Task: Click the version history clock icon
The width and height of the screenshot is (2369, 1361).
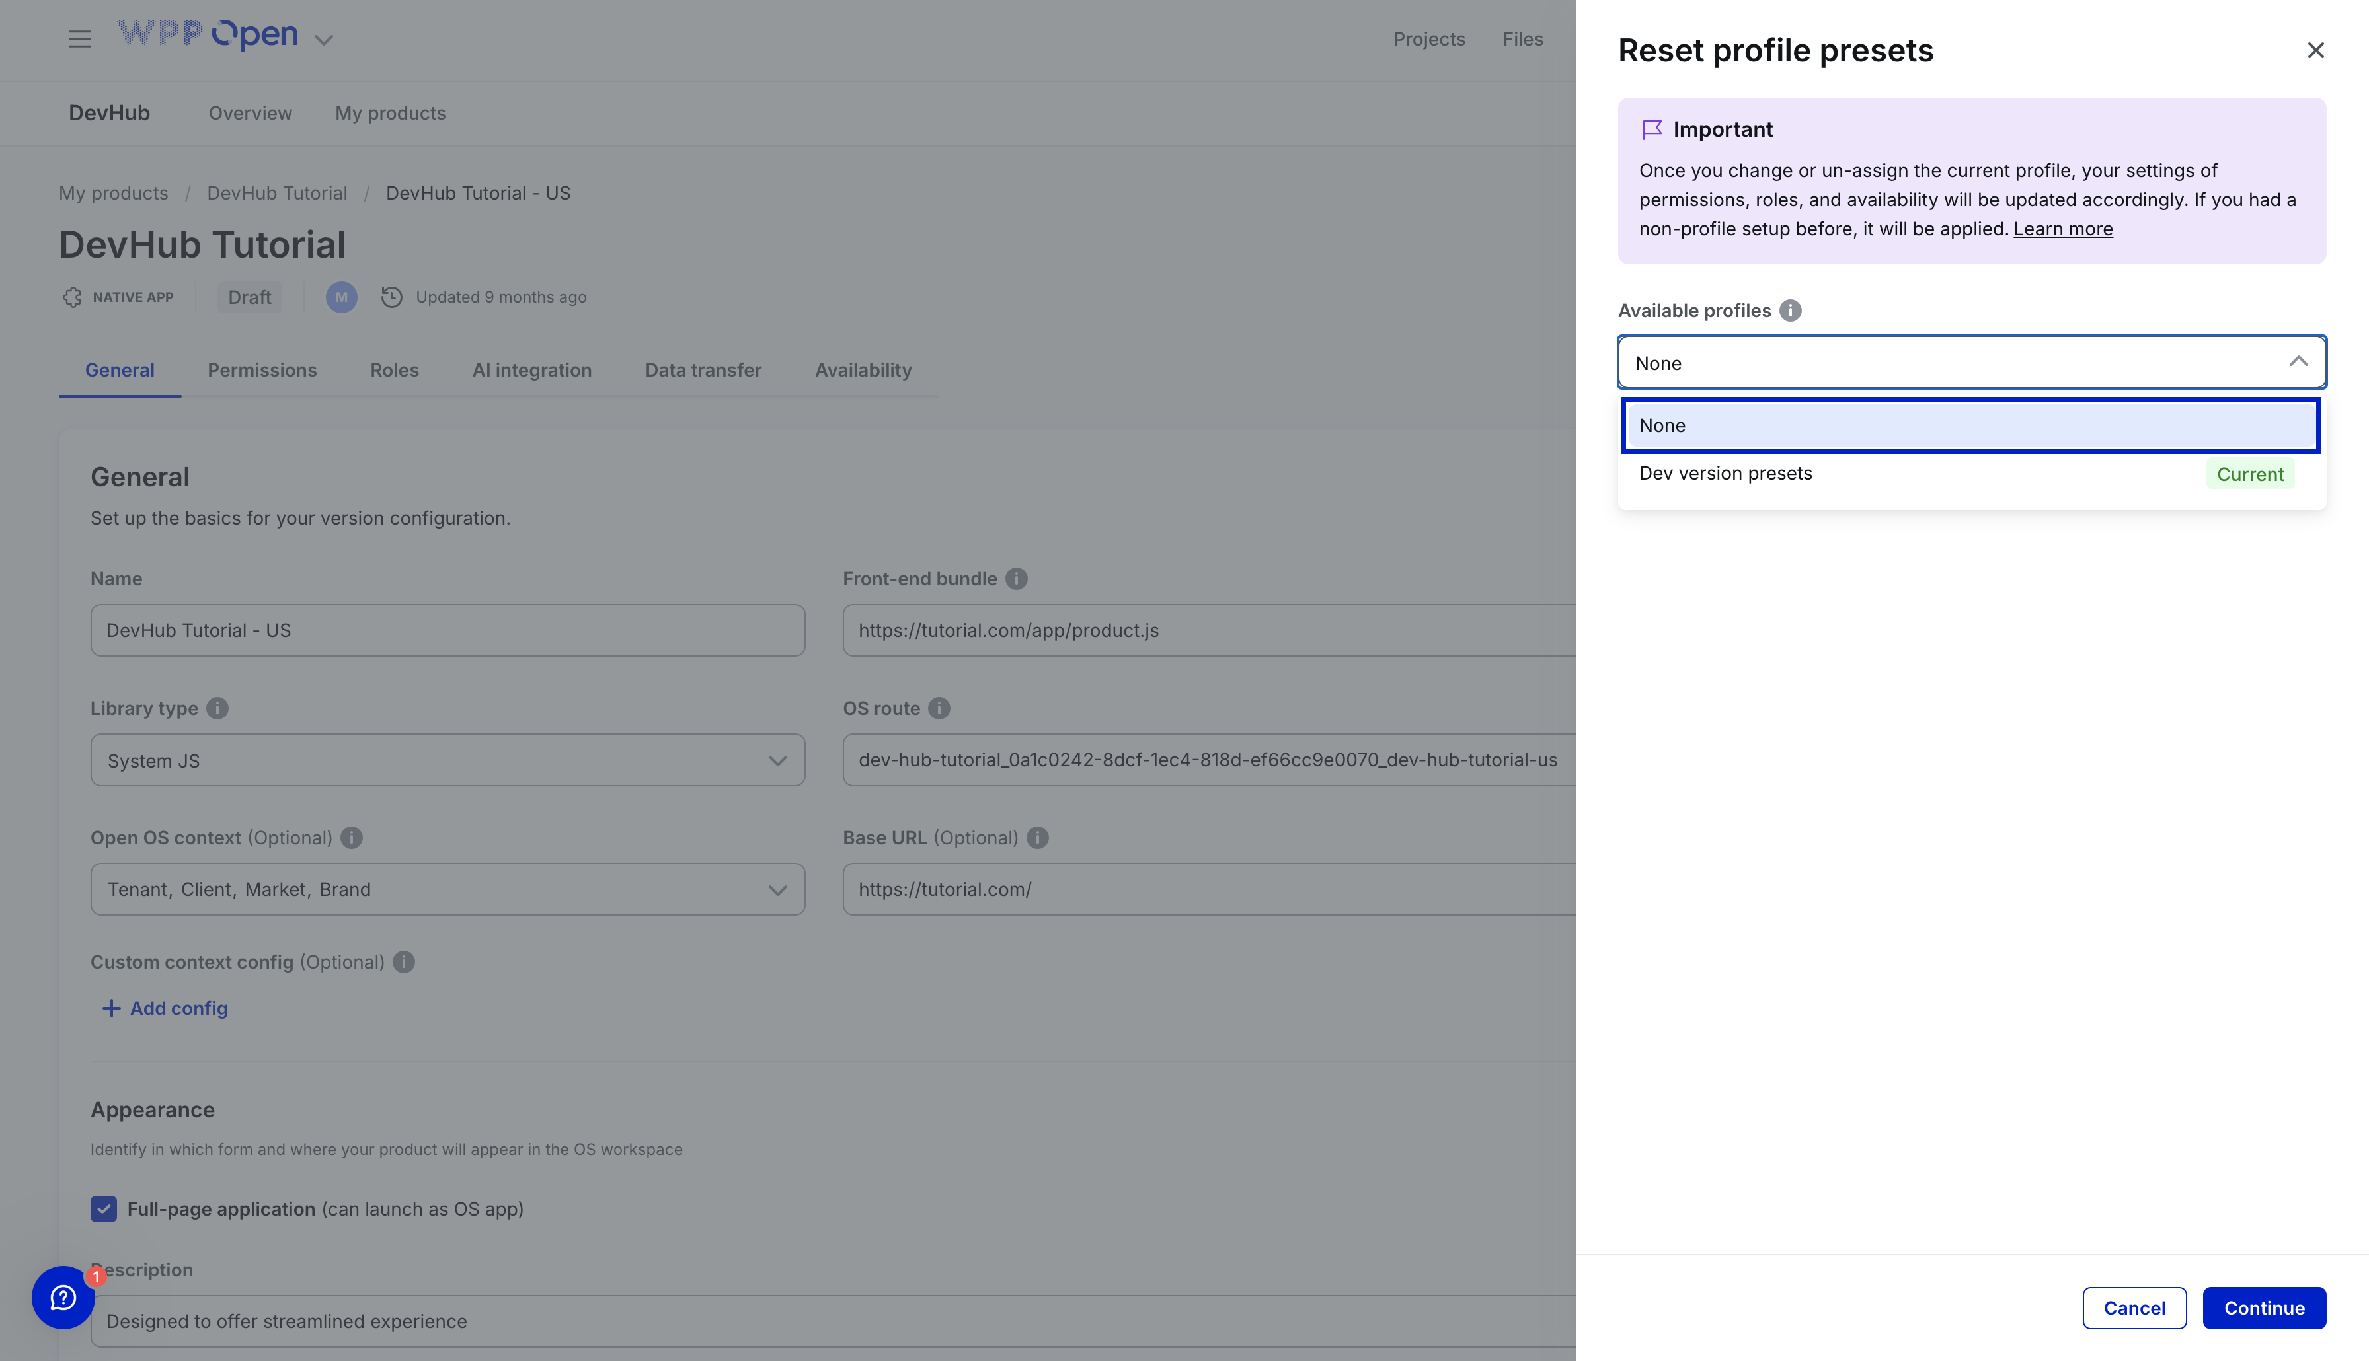Action: (x=392, y=297)
